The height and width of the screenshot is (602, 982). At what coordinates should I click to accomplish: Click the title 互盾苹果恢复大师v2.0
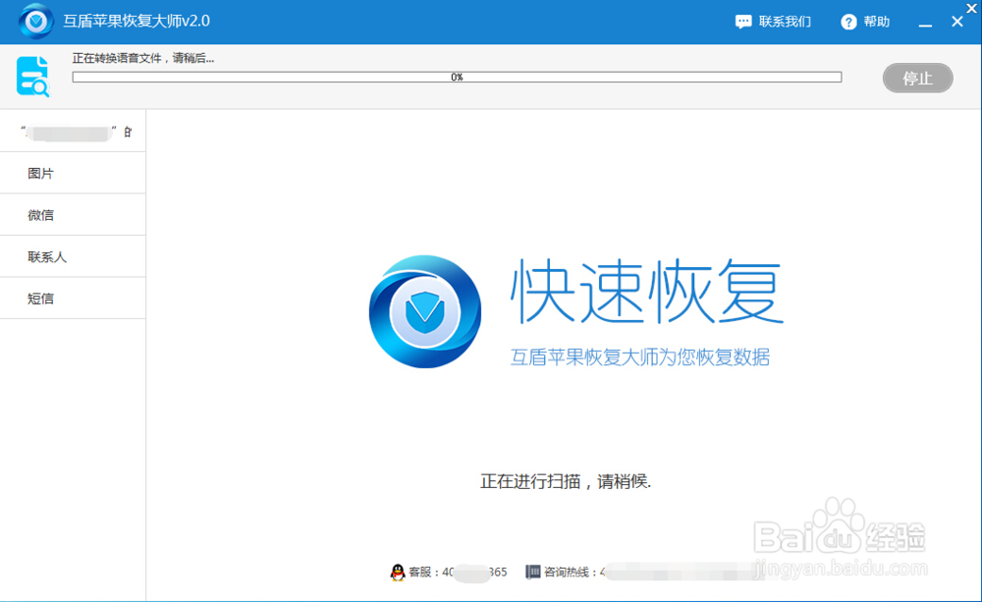click(136, 22)
